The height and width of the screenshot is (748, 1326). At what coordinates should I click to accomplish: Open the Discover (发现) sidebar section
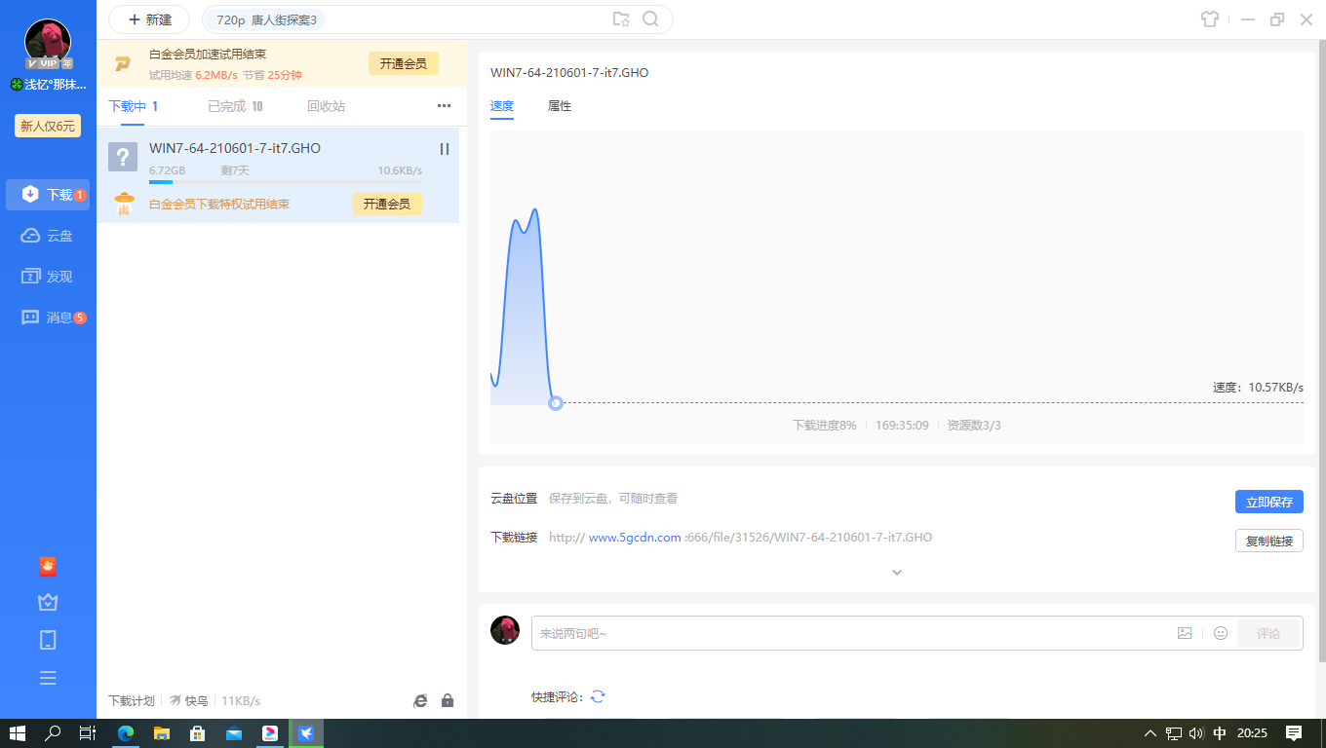click(48, 277)
